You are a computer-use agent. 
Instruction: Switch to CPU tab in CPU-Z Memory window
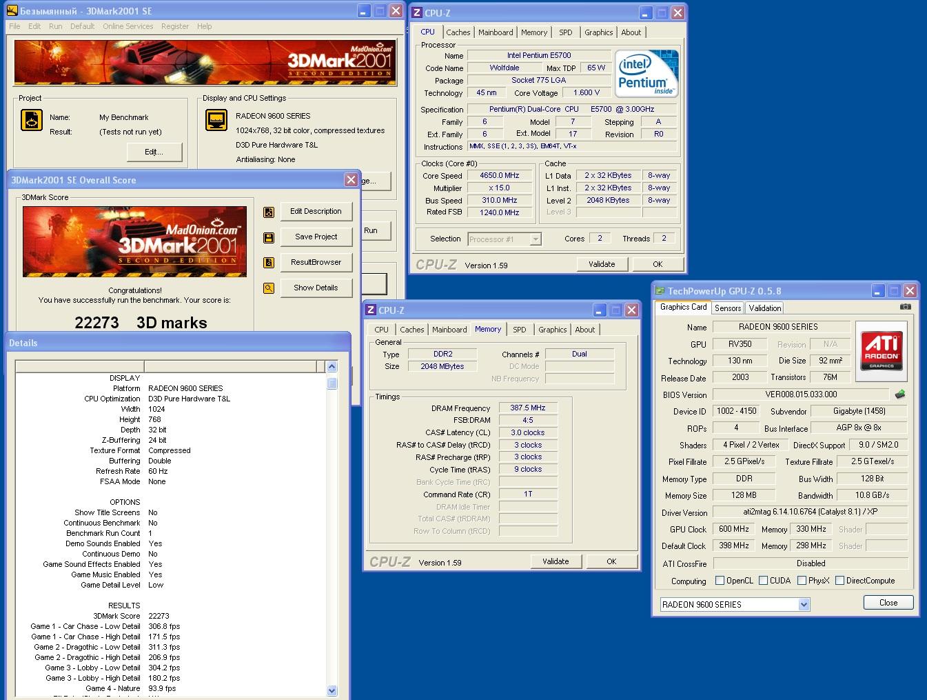382,330
